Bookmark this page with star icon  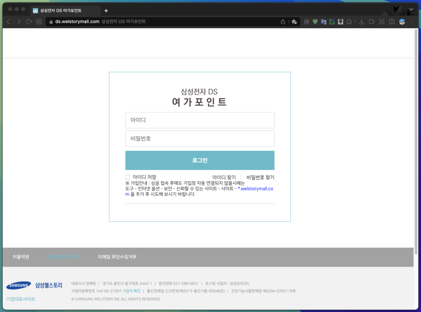coord(294,22)
